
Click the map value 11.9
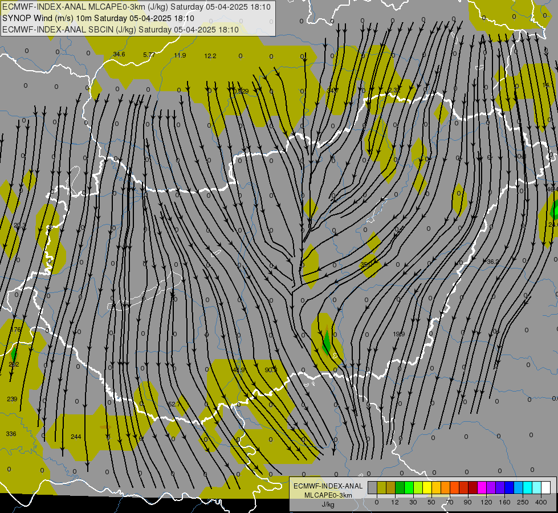pyautogui.click(x=180, y=55)
